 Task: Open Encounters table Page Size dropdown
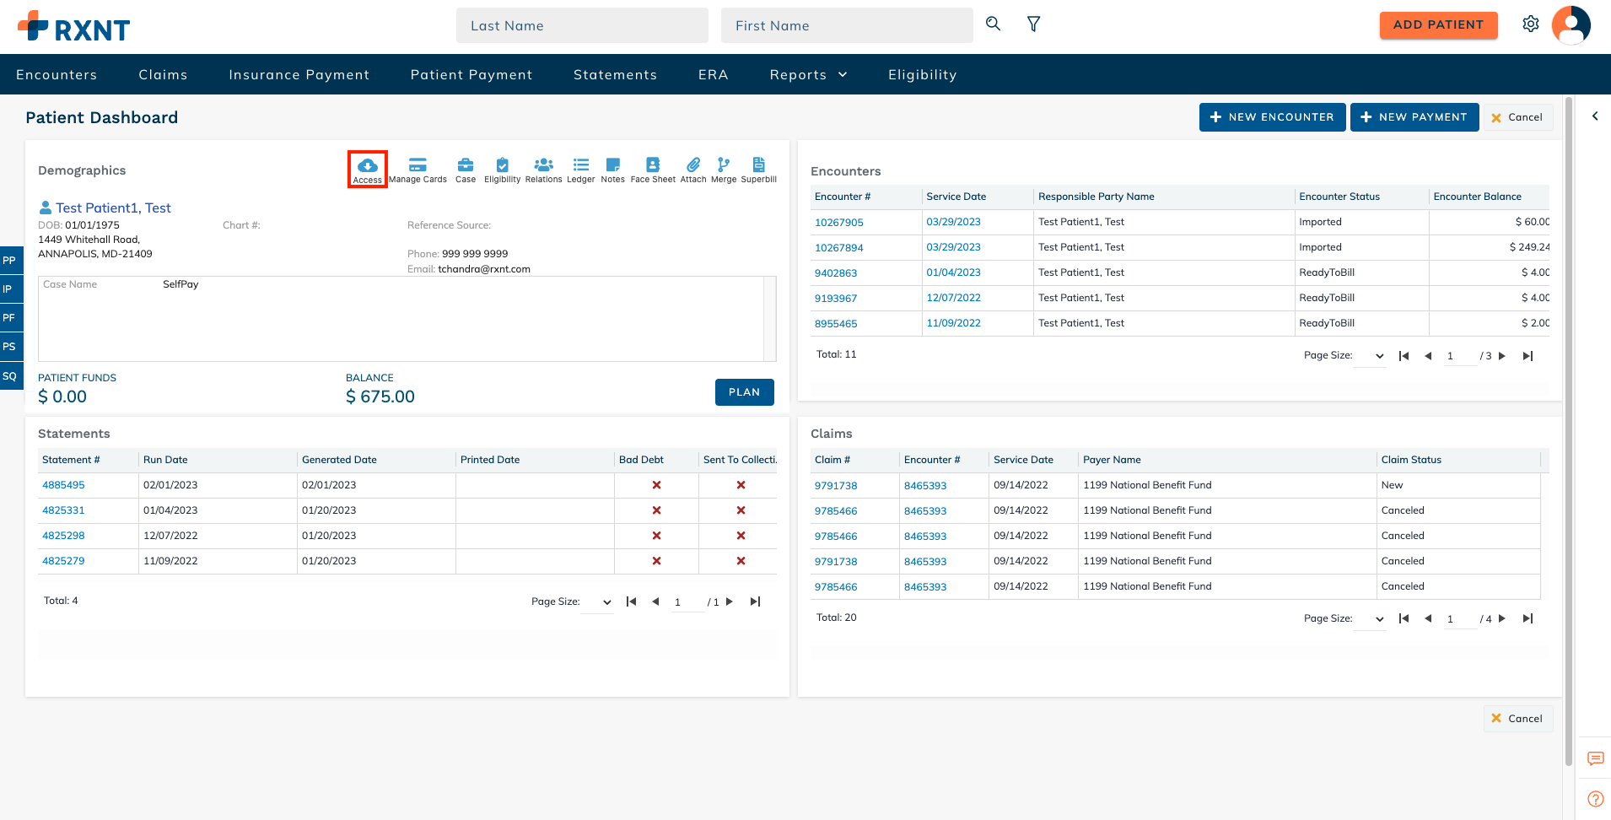coord(1370,356)
